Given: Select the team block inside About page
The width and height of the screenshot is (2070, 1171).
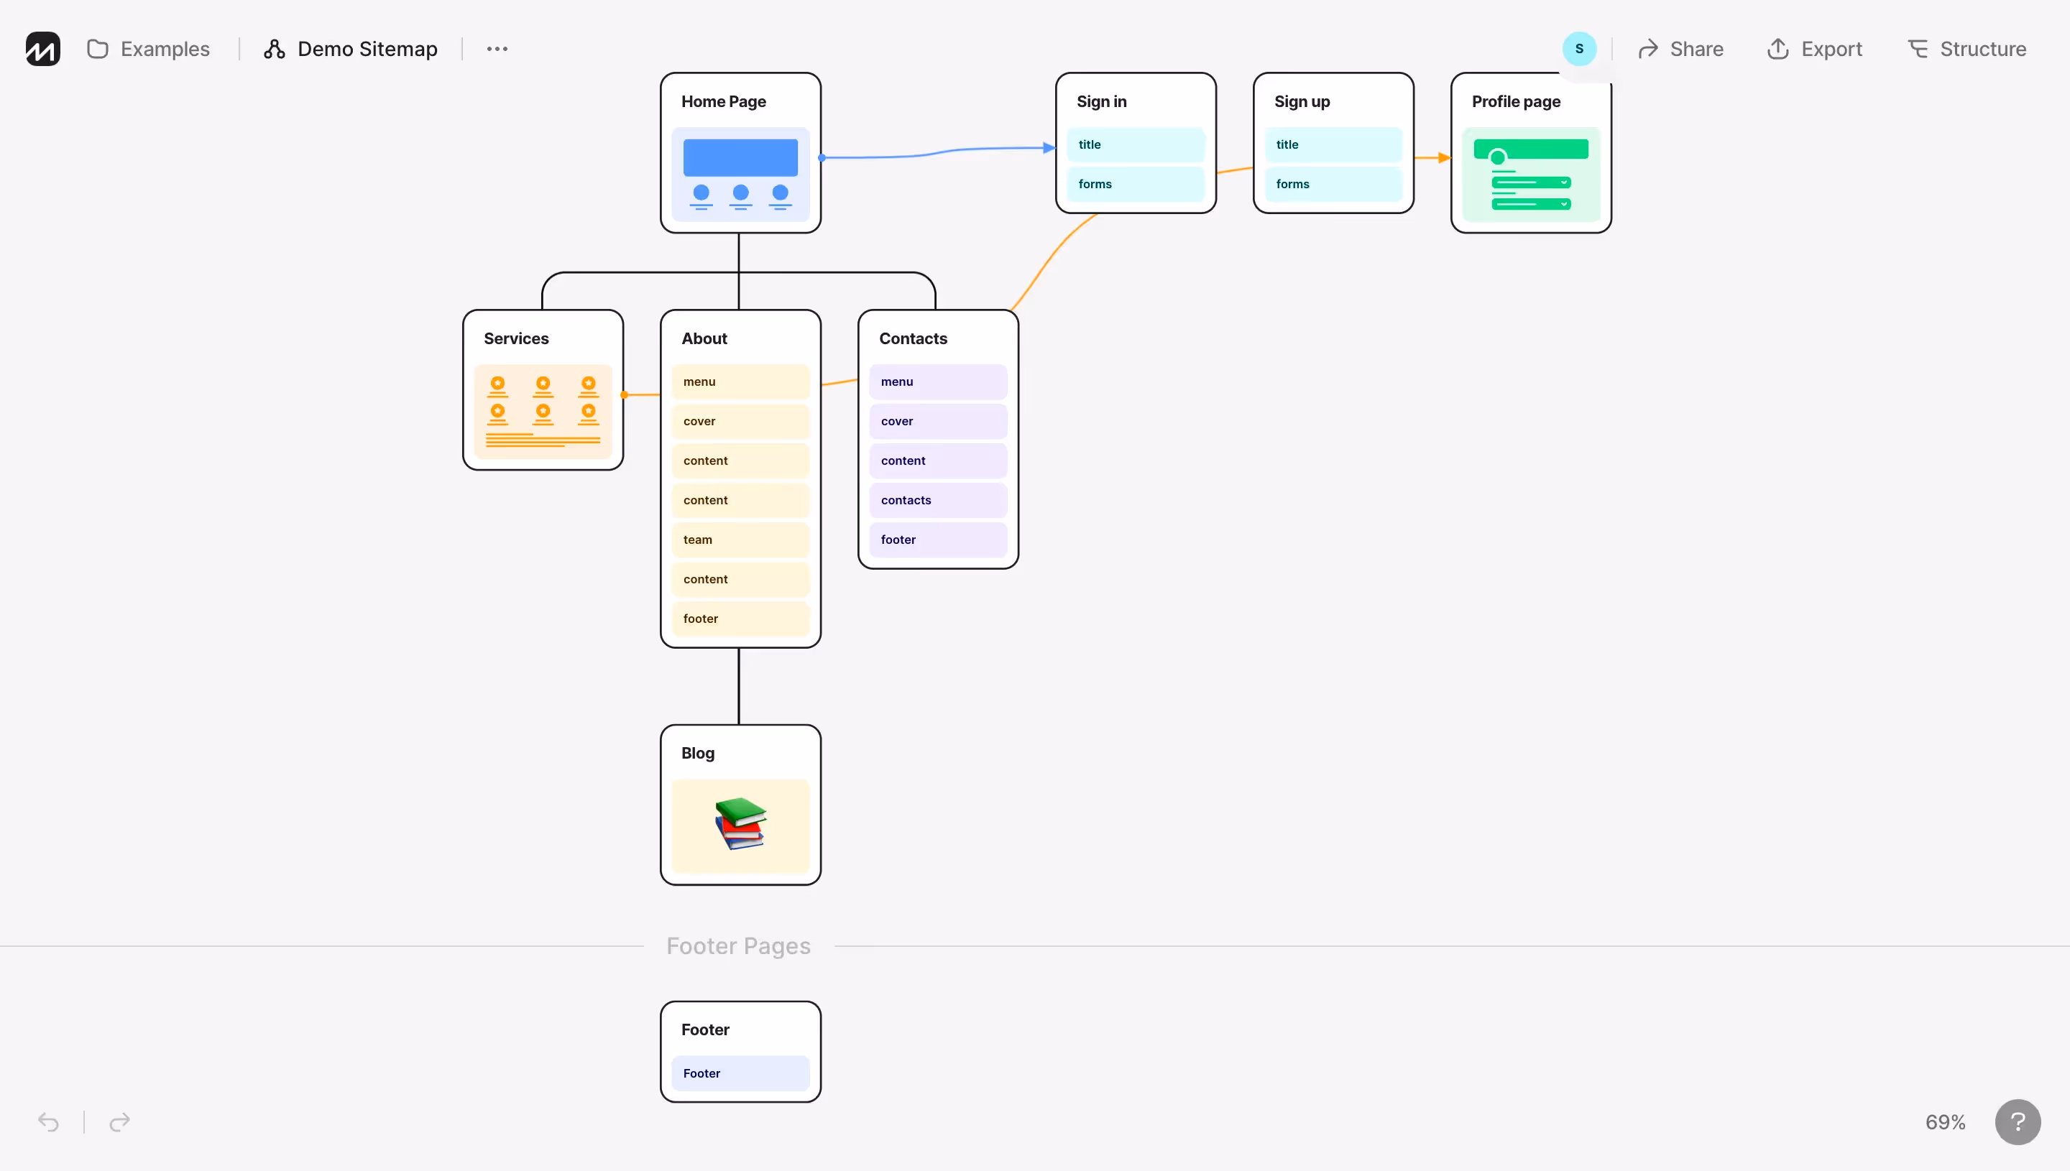Looking at the screenshot, I should [x=740, y=539].
